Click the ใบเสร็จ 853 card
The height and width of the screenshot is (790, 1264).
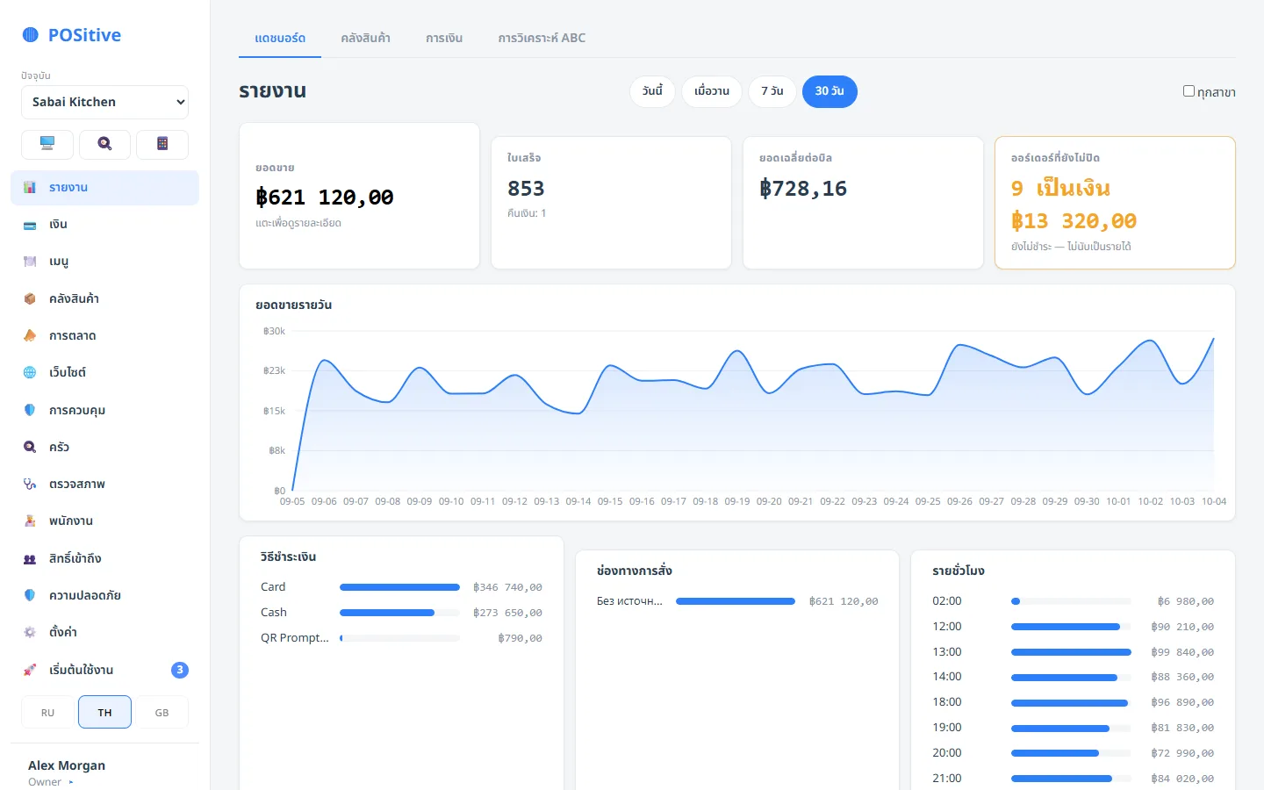[611, 203]
